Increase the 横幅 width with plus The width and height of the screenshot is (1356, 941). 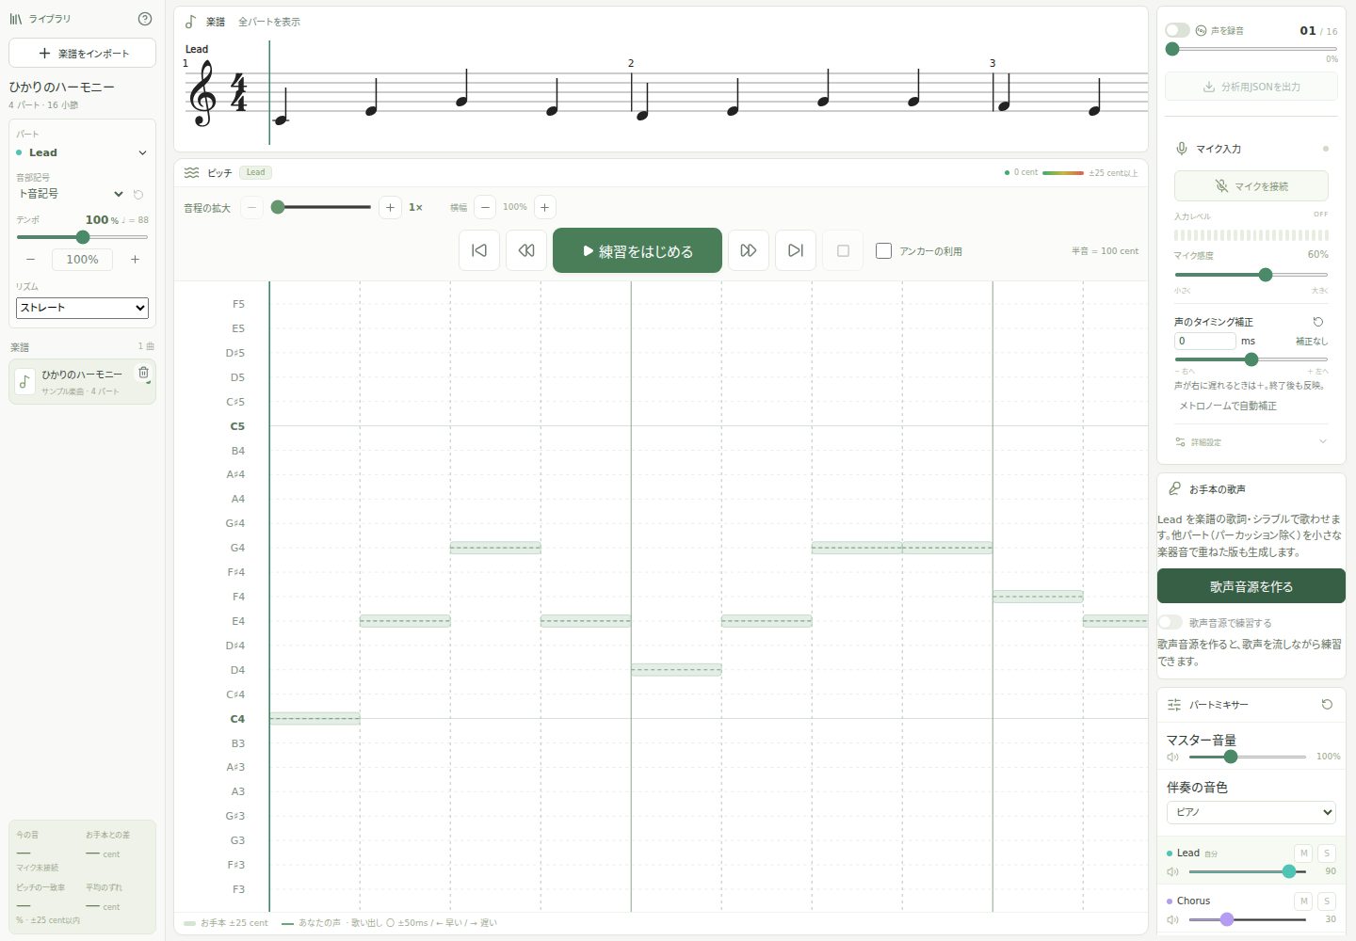(x=544, y=207)
